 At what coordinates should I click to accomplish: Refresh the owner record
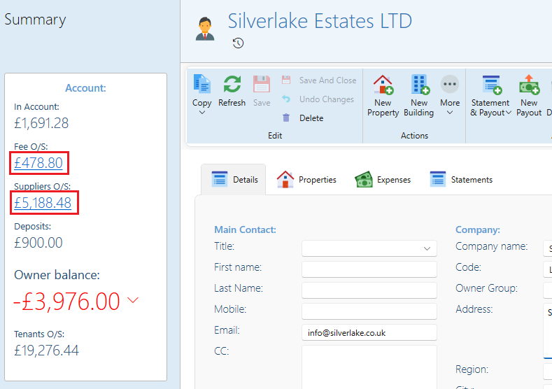tap(232, 91)
